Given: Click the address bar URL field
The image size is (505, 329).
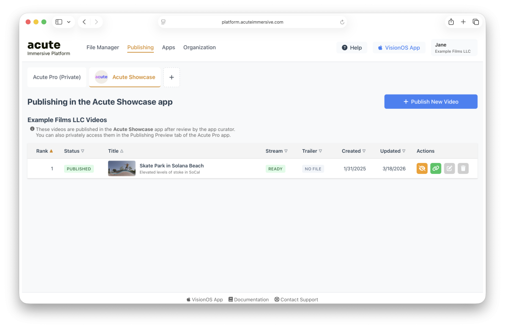Looking at the screenshot, I should [x=252, y=22].
